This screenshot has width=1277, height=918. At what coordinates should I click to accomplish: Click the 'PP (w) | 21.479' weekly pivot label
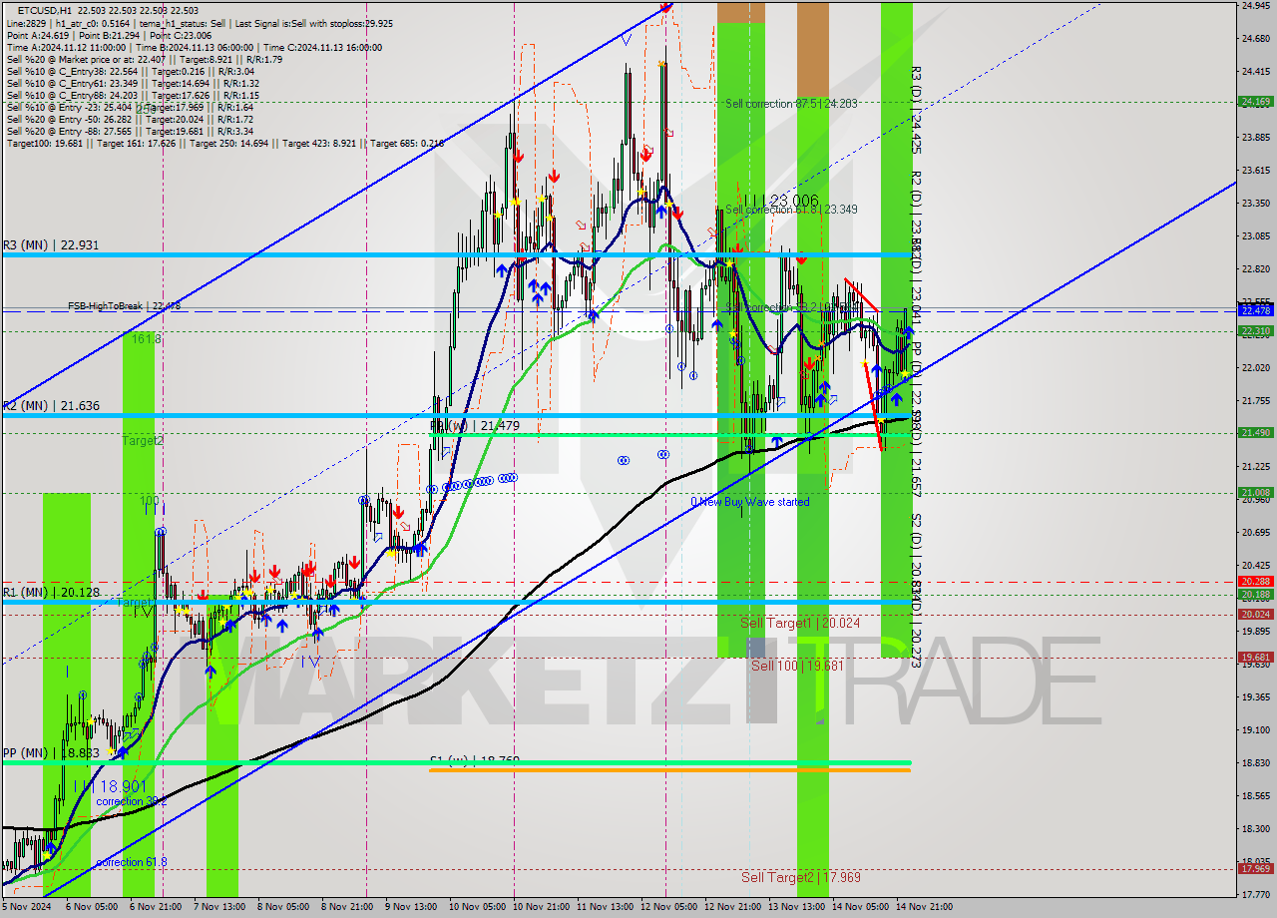475,426
